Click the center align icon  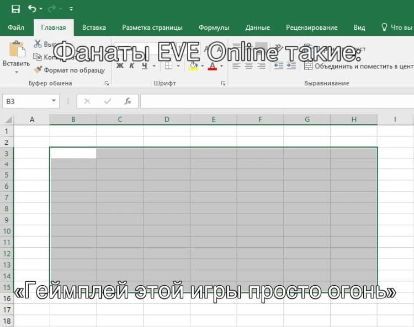point(249,66)
